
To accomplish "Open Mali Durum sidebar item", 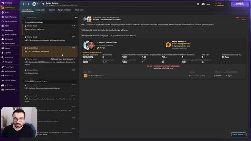I will [9, 76].
